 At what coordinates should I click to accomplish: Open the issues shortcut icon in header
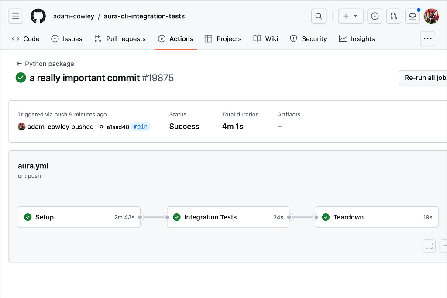(375, 16)
